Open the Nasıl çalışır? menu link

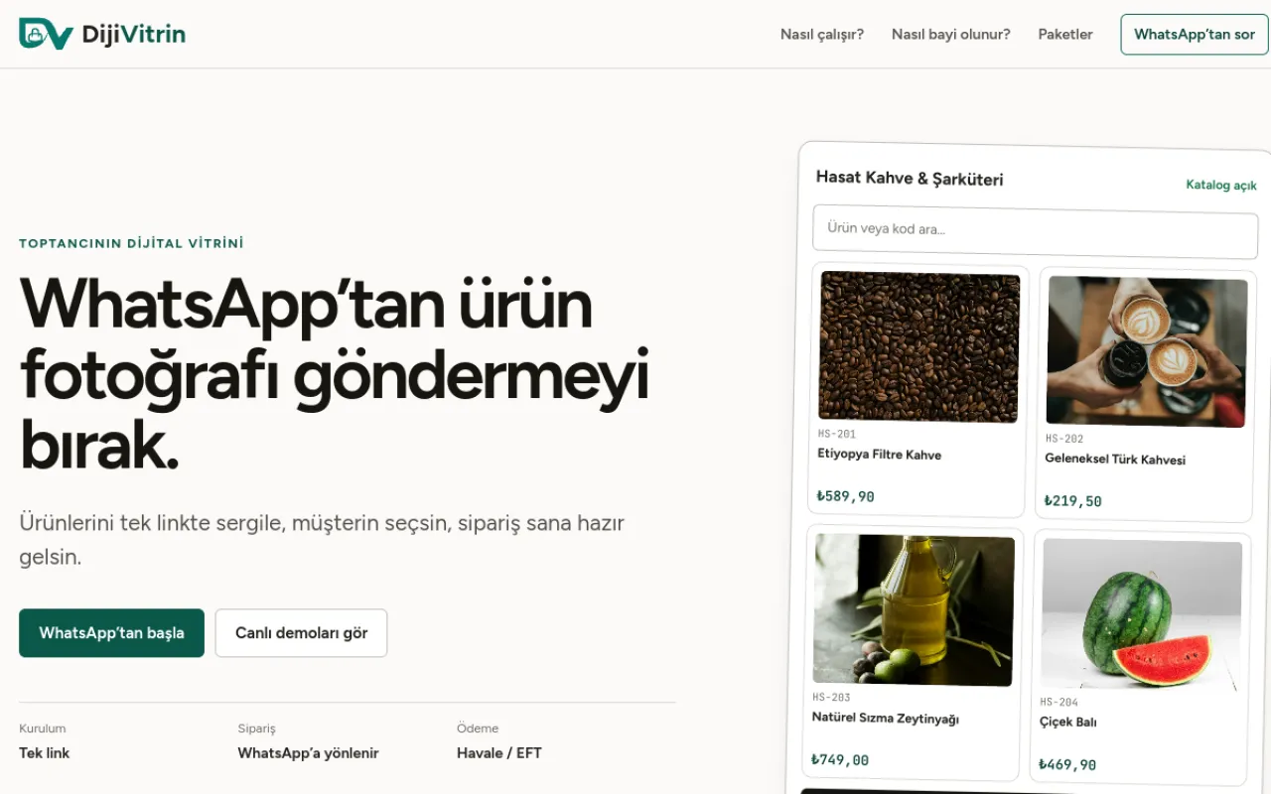click(x=822, y=34)
